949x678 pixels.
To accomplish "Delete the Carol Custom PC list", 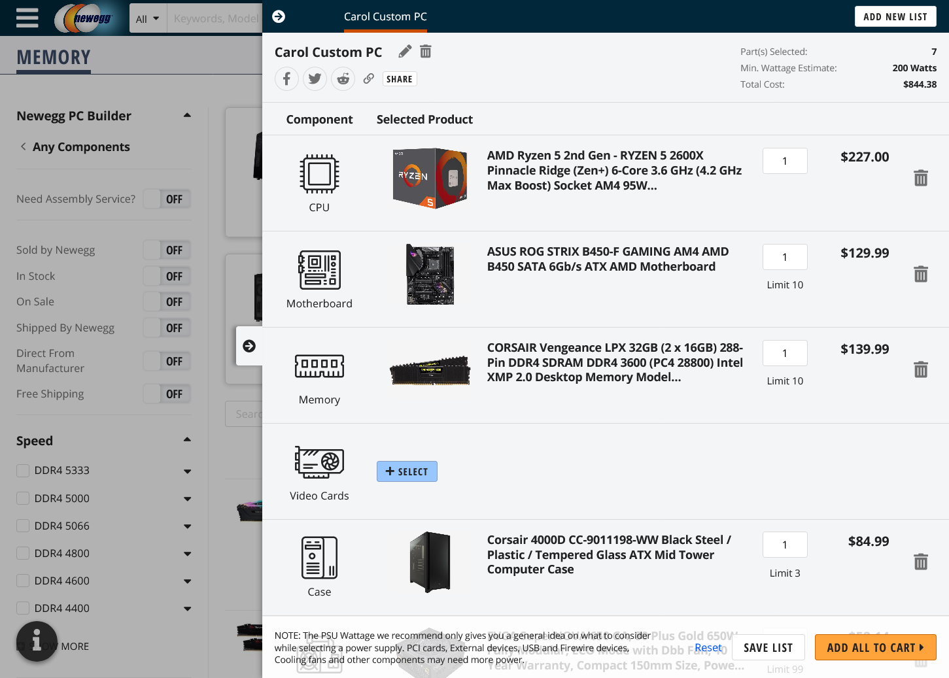I will click(426, 52).
